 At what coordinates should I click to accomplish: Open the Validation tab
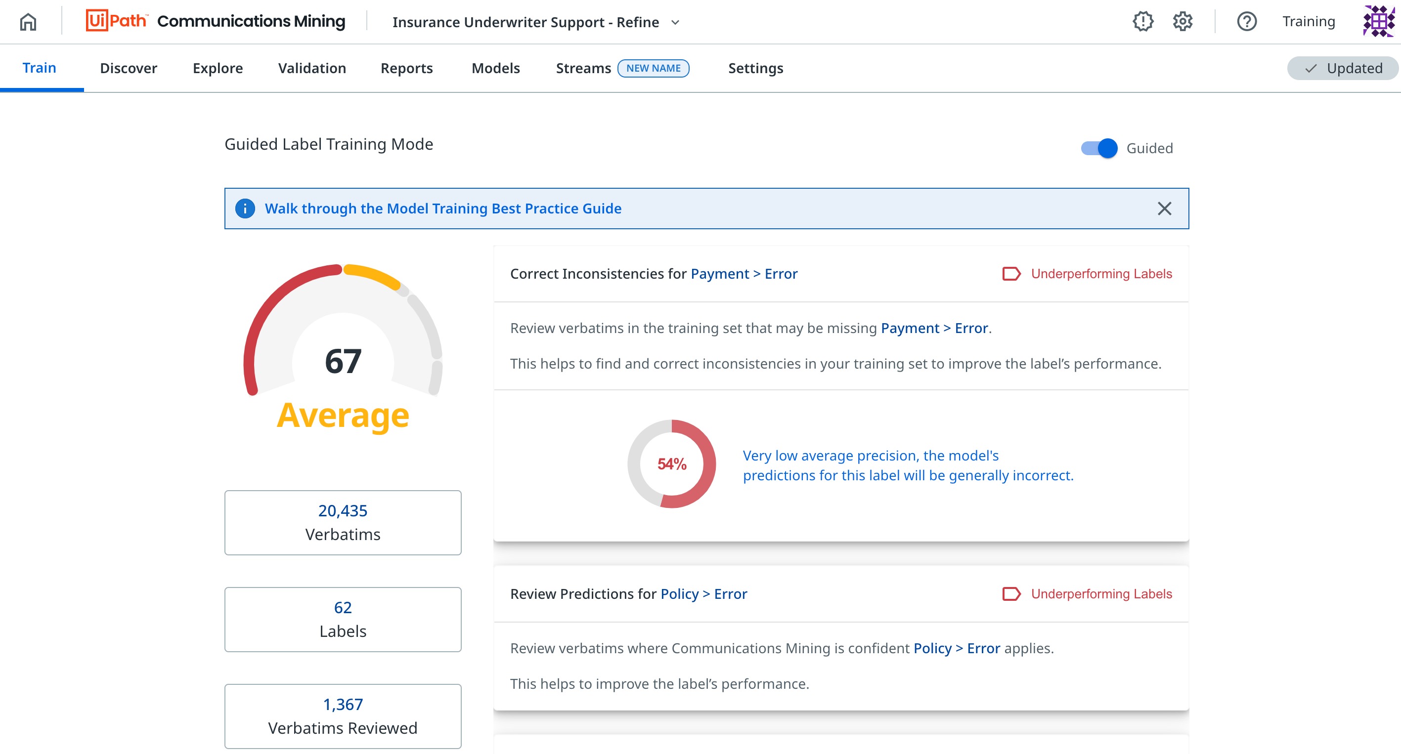click(311, 68)
